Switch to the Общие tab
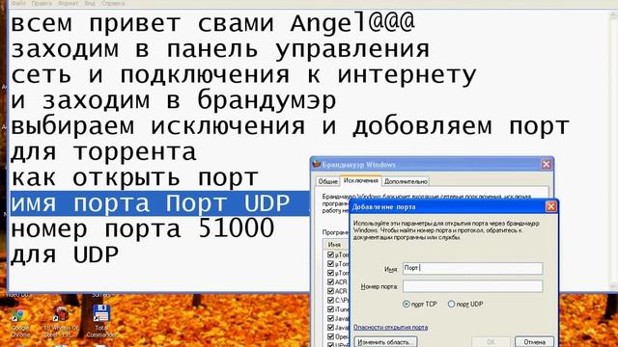Screen dimensions: 618x347 click(x=327, y=181)
